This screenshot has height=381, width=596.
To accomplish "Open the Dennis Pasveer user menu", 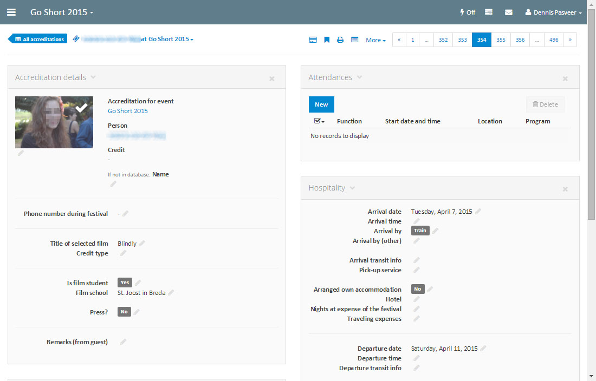I will coord(553,12).
